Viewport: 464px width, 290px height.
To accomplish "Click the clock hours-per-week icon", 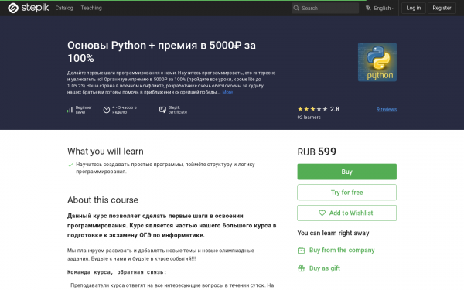I will (107, 110).
